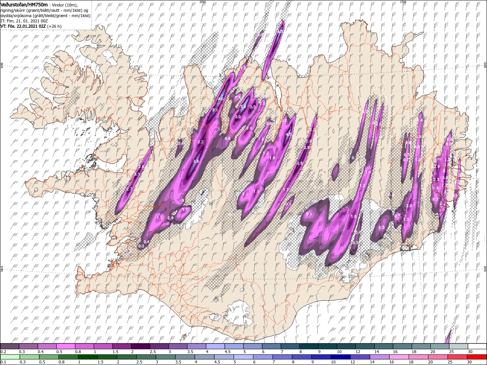Viewport: 487px width, 365px height.
Task: Select upper legend dark purple 2–2.5 swatch
Action: tap(140, 346)
